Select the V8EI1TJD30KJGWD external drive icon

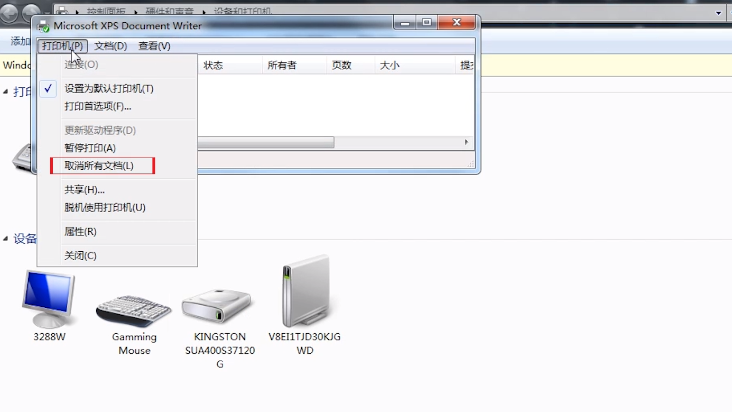[x=305, y=291]
